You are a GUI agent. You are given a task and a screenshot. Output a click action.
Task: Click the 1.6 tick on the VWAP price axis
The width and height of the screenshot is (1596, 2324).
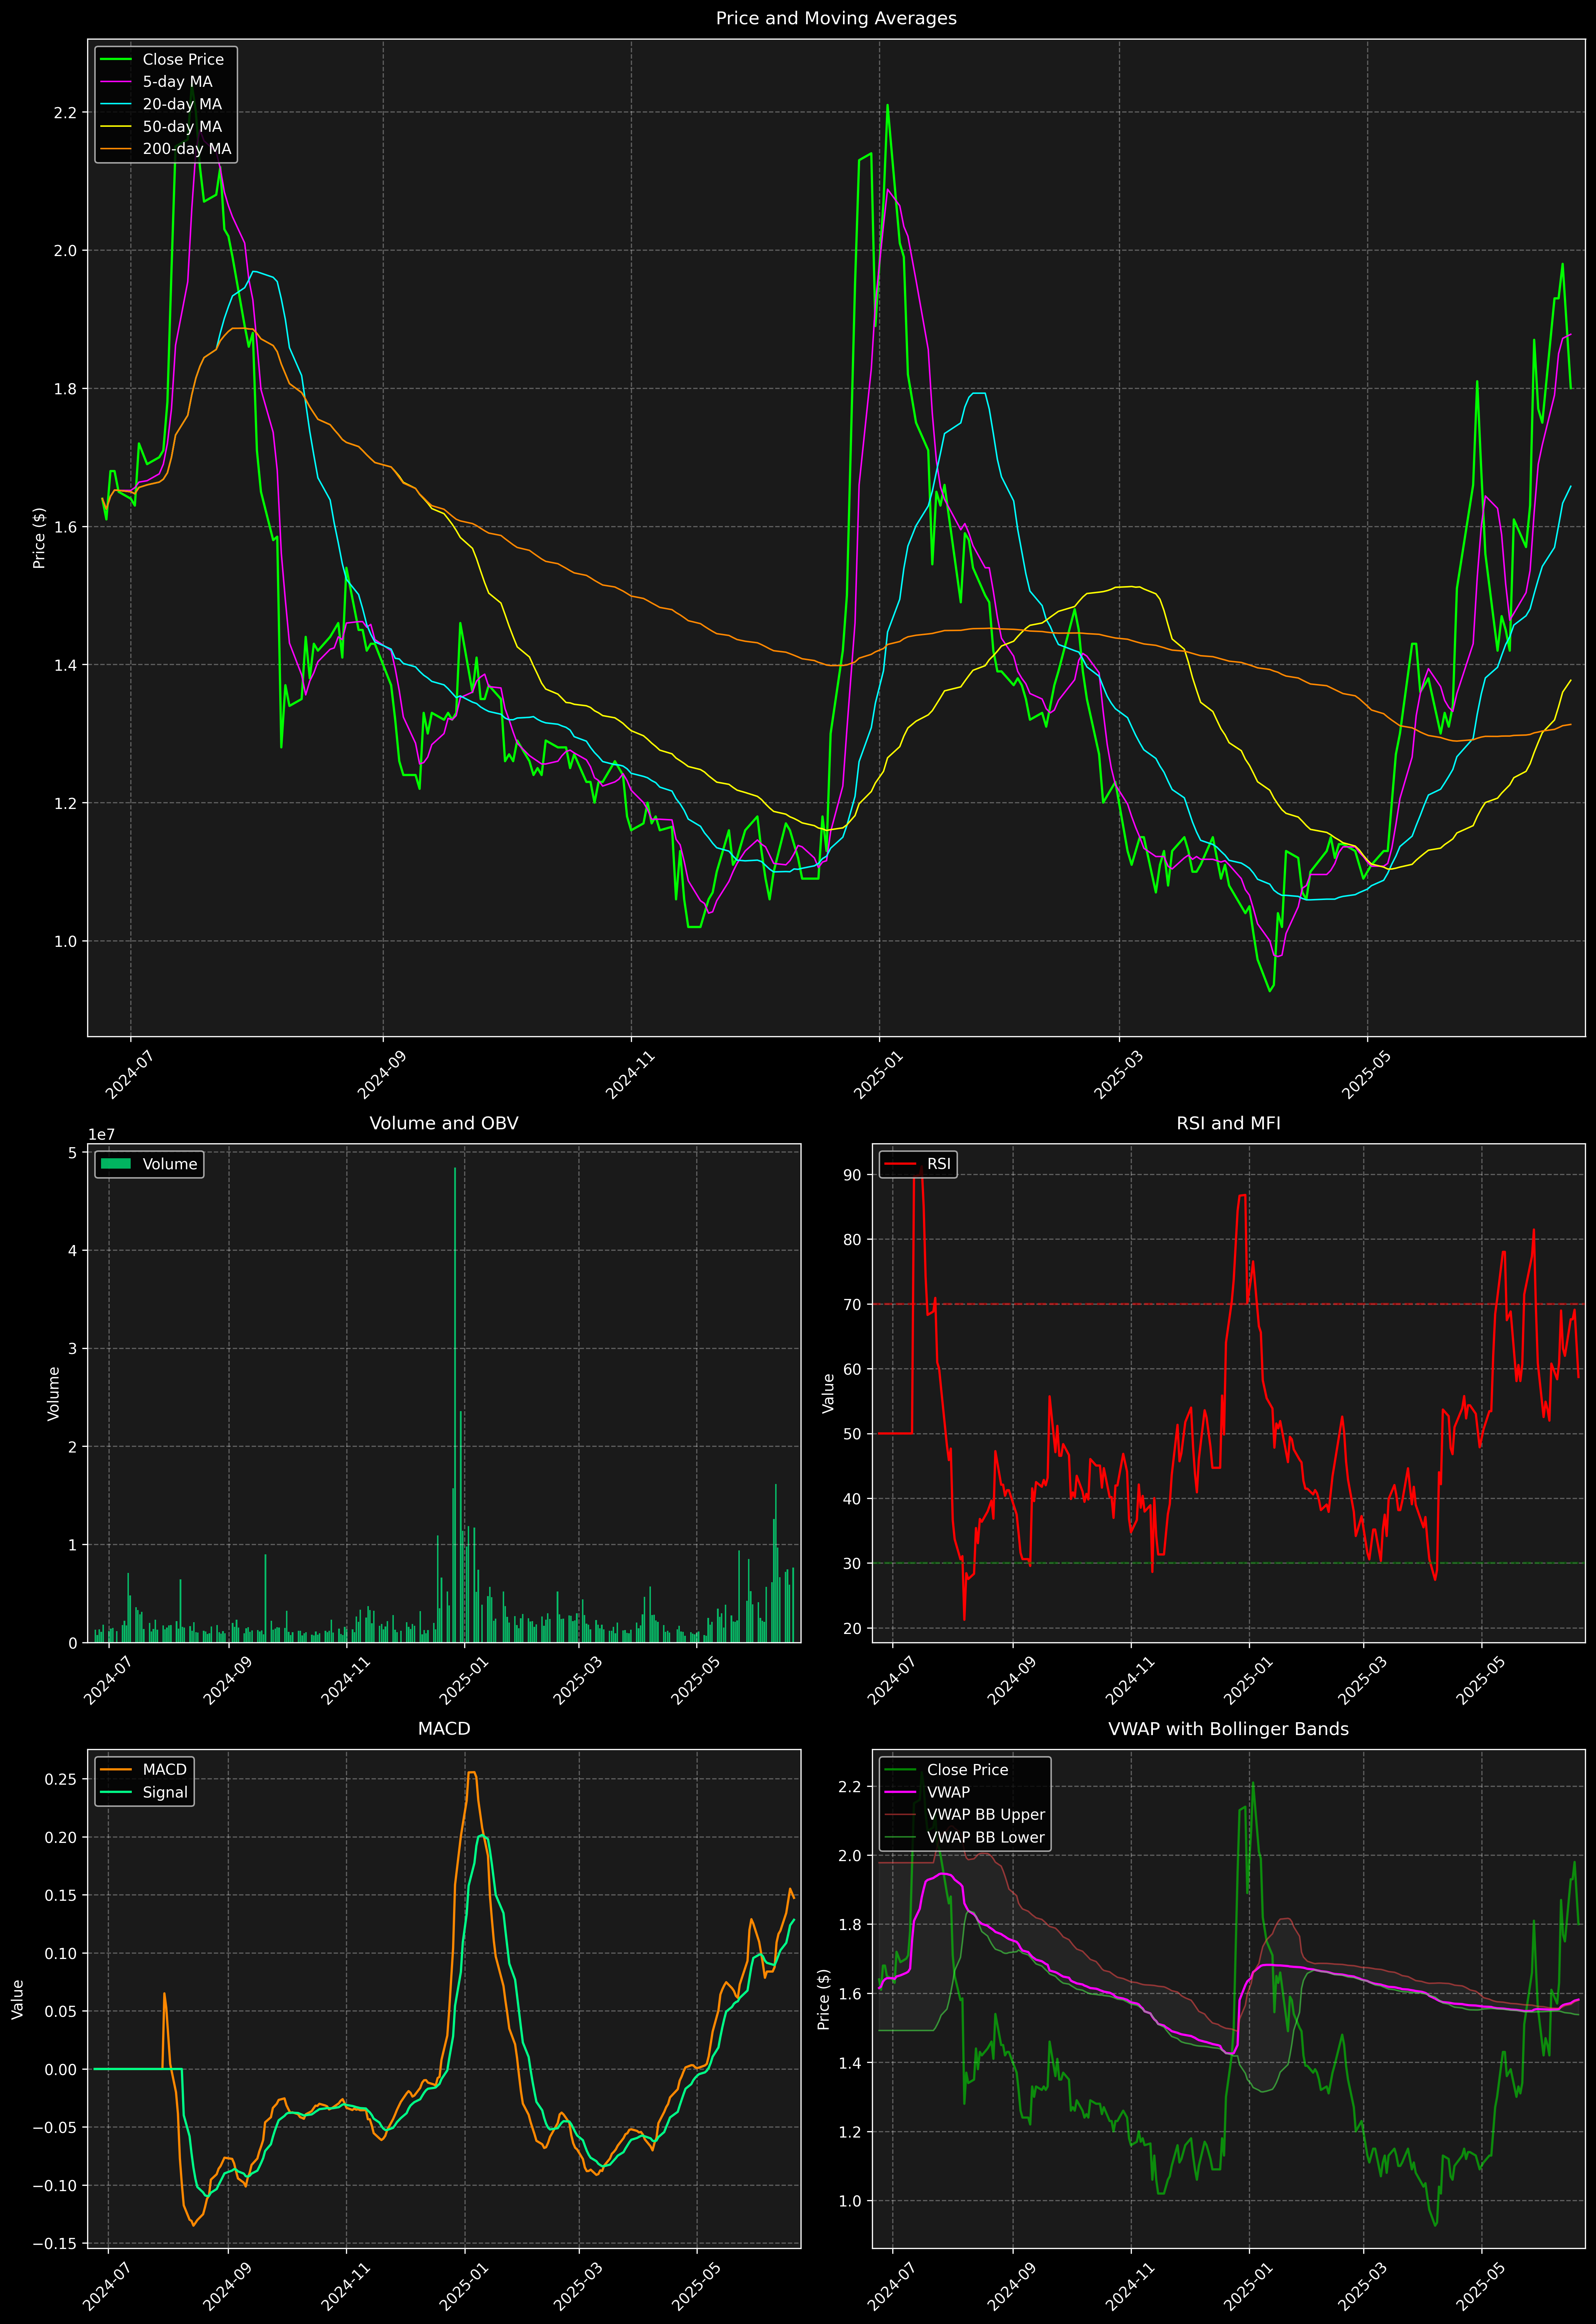click(x=850, y=1994)
